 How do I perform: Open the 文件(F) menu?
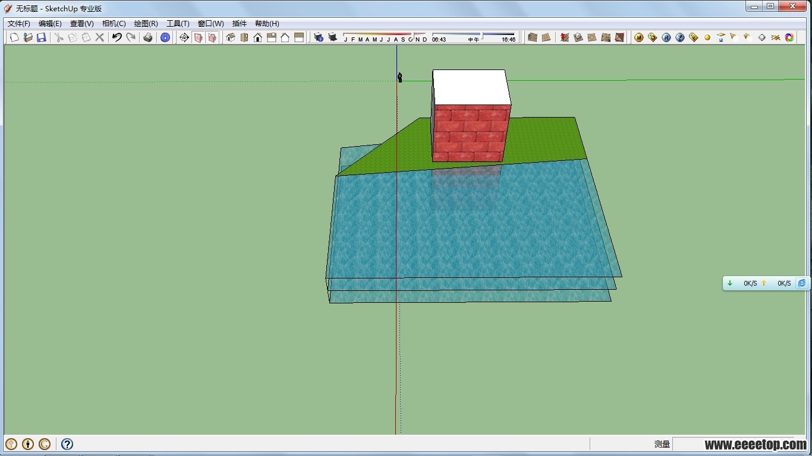[19, 24]
